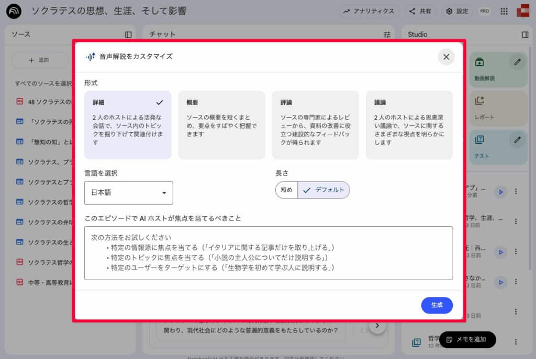Open the three-dot menu beside メモを追加
536x359 pixels.
tap(516, 341)
